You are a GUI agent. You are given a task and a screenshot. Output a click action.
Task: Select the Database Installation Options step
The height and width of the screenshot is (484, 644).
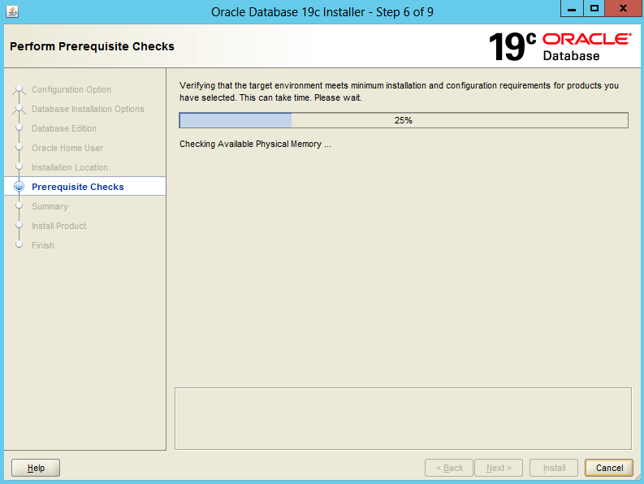[x=88, y=109]
